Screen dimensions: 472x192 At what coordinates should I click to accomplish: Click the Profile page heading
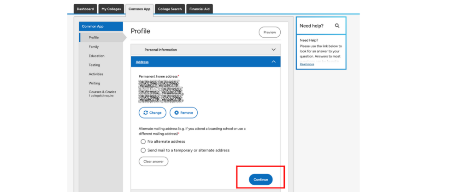click(x=140, y=31)
